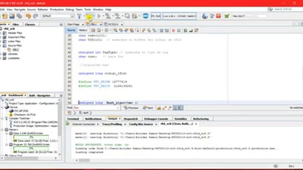Open the Debug menu
The image size is (303, 170).
pyautogui.click(x=70, y=9)
